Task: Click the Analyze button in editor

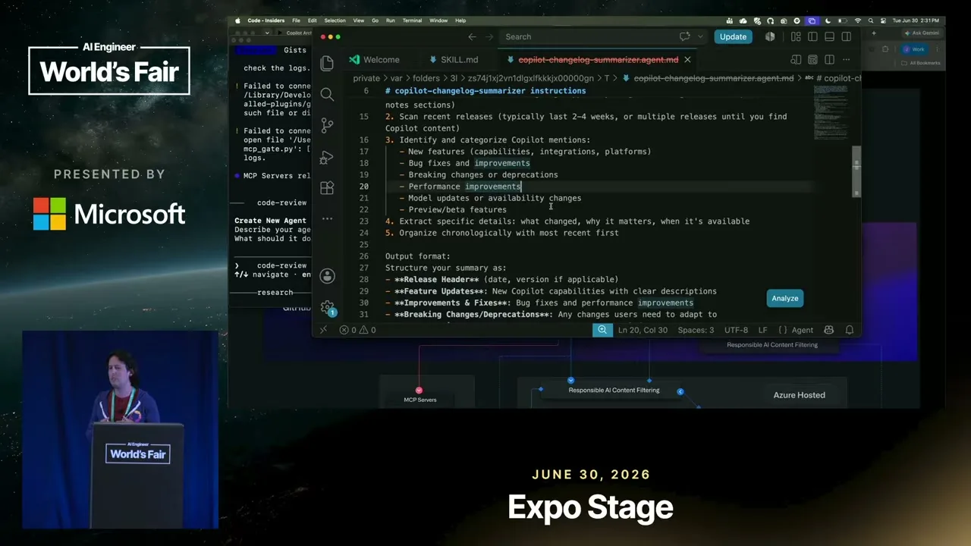Action: tap(785, 298)
